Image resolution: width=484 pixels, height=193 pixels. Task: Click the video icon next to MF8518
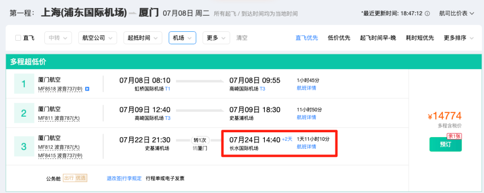click(x=87, y=89)
